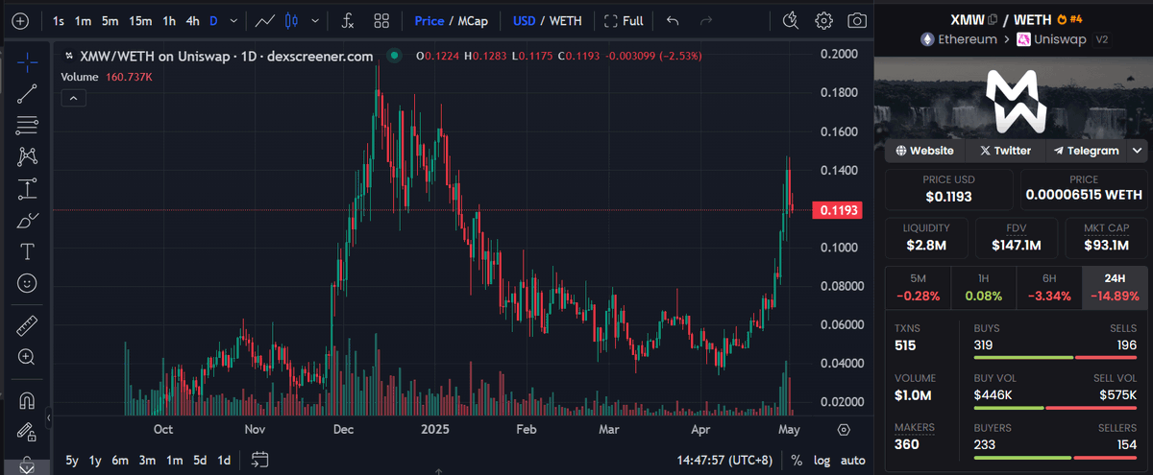Show chart in WETH
Image resolution: width=1153 pixels, height=475 pixels.
565,20
